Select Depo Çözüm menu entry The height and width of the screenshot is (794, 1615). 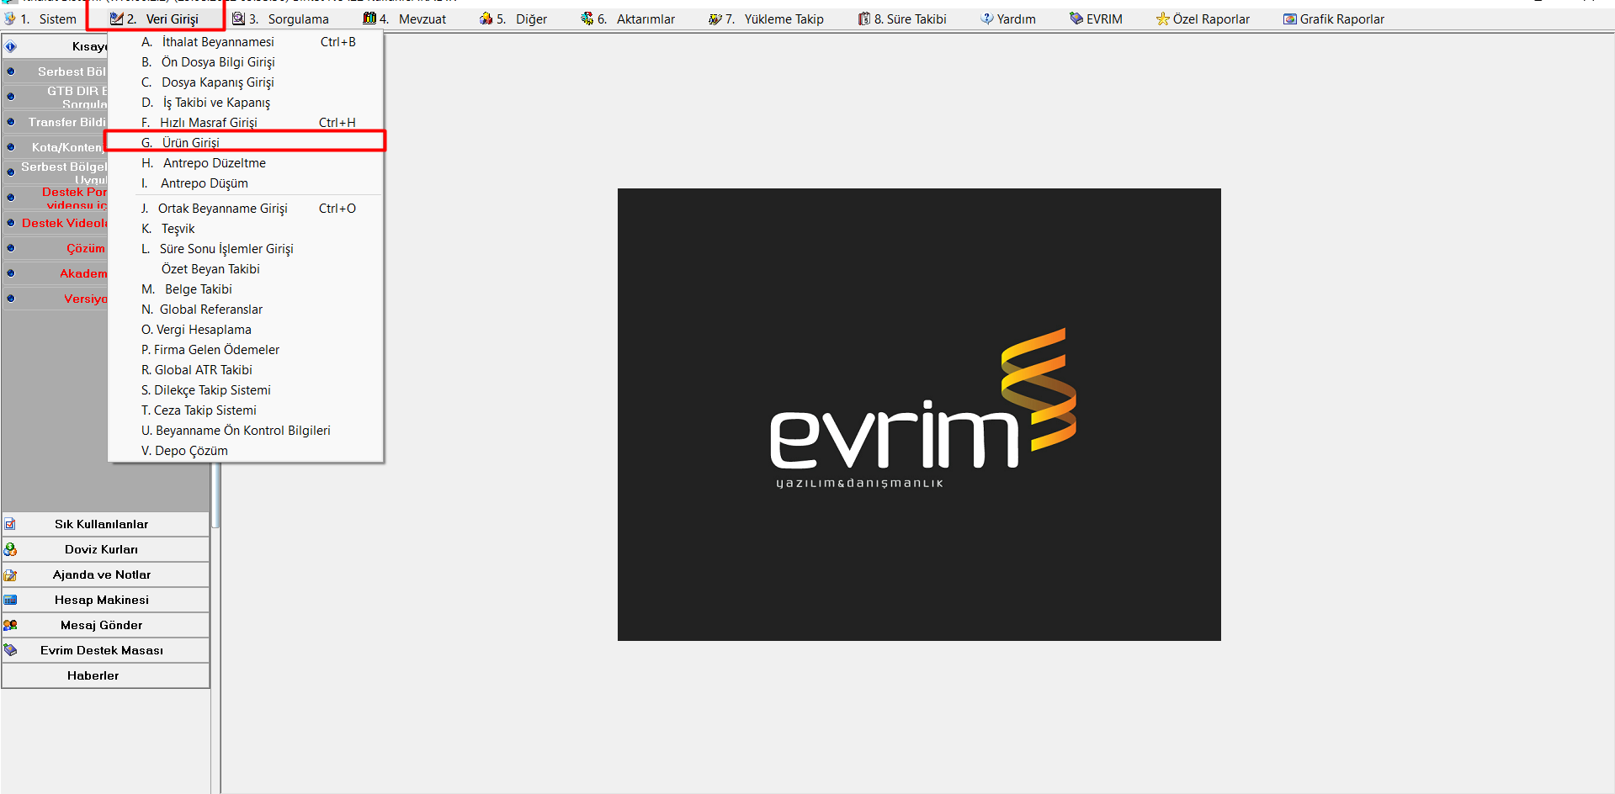point(246,451)
